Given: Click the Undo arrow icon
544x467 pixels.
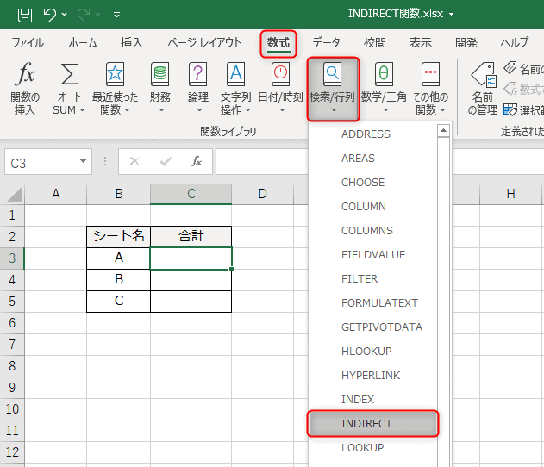Looking at the screenshot, I should [x=50, y=15].
